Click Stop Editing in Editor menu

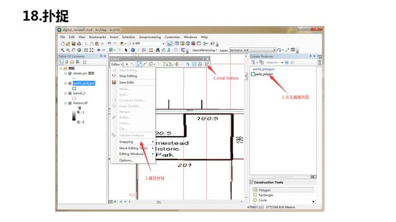128,76
